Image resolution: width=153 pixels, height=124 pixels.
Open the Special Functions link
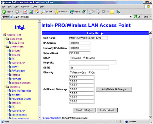coord(21,83)
